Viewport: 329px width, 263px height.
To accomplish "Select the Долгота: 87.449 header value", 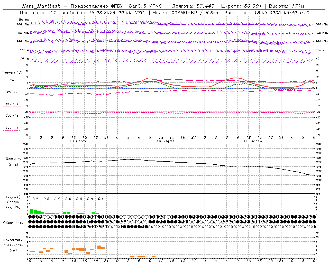I will click(x=193, y=6).
